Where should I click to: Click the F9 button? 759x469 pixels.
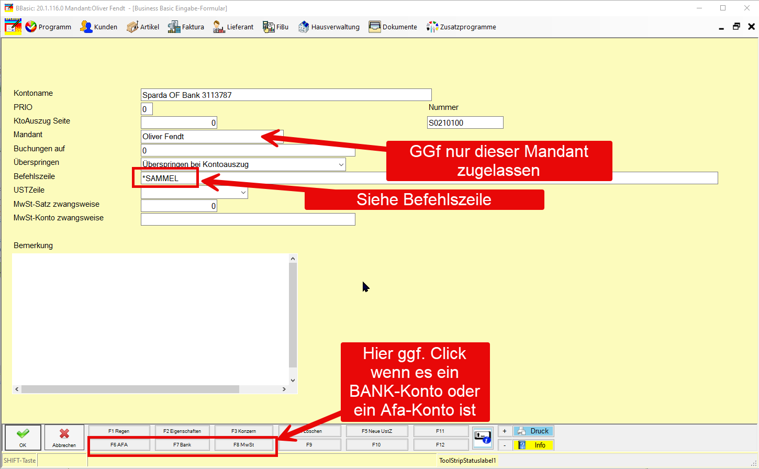click(310, 445)
